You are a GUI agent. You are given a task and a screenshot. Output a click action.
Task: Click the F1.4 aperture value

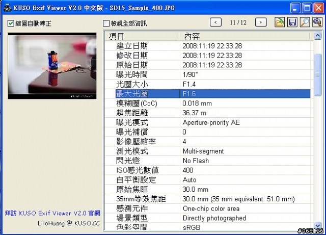[x=189, y=84]
